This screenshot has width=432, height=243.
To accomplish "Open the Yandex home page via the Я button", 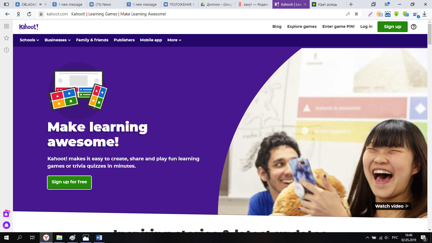I will pos(18,14).
